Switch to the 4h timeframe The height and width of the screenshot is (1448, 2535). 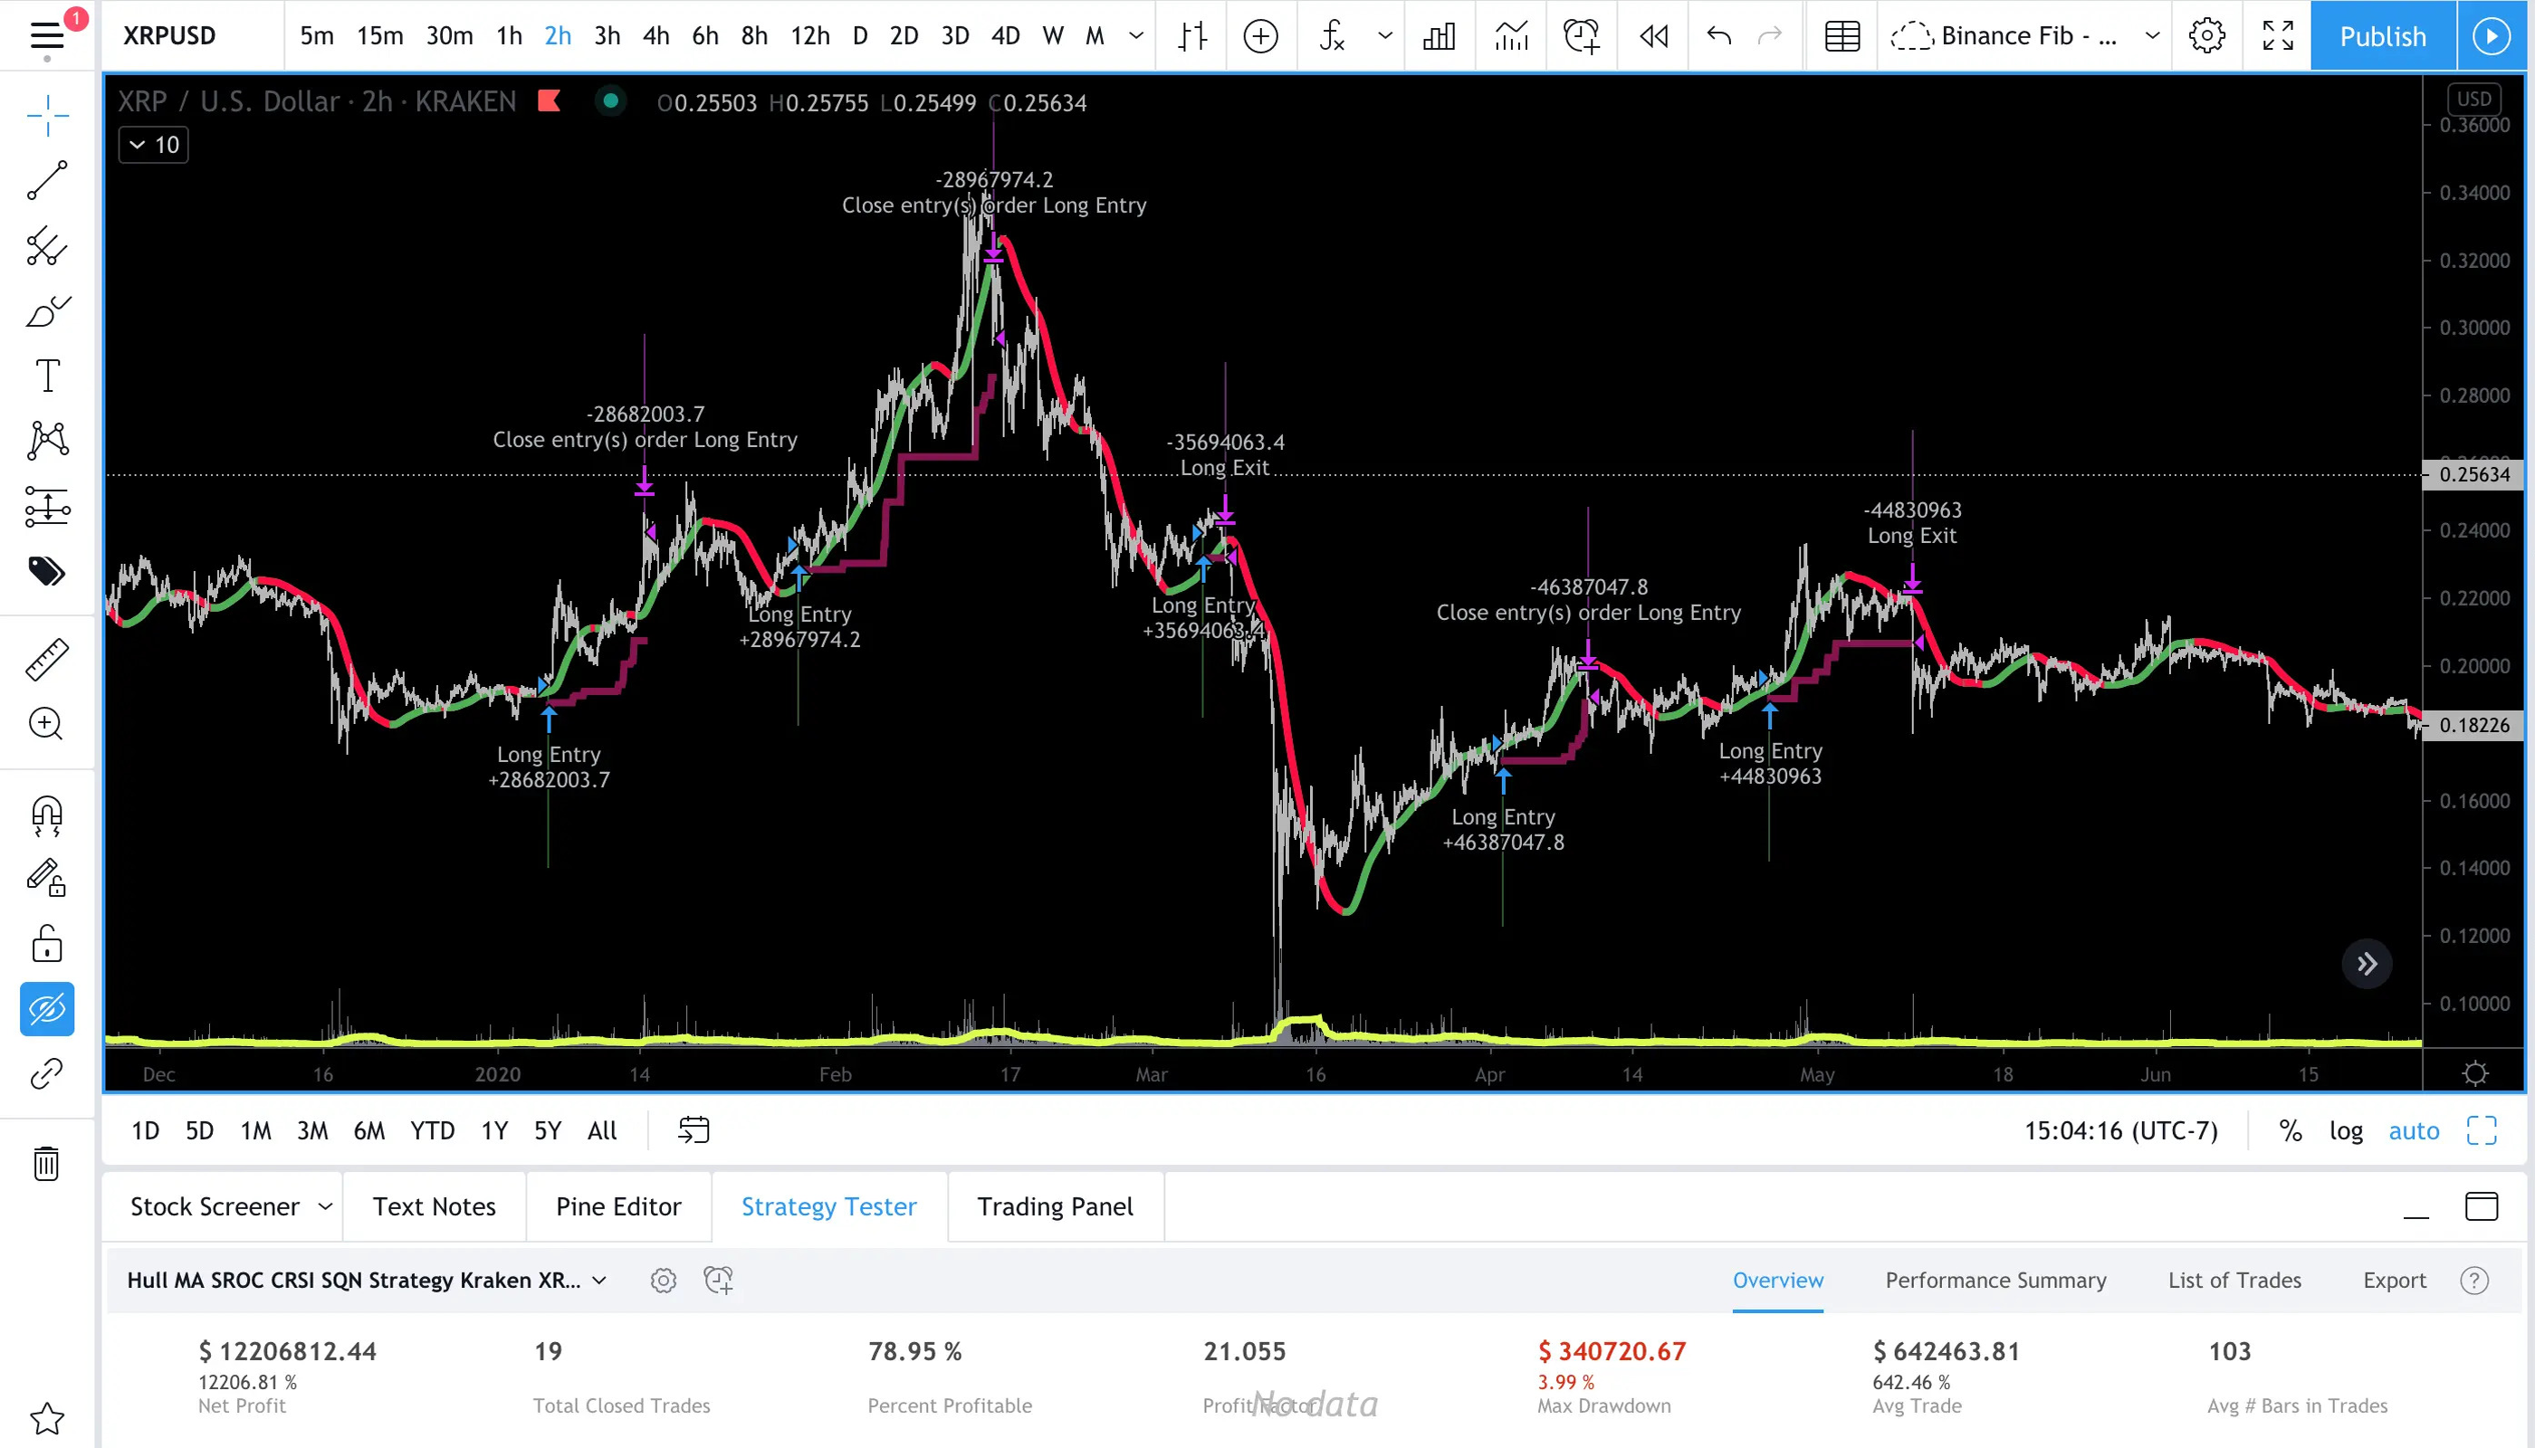[655, 36]
